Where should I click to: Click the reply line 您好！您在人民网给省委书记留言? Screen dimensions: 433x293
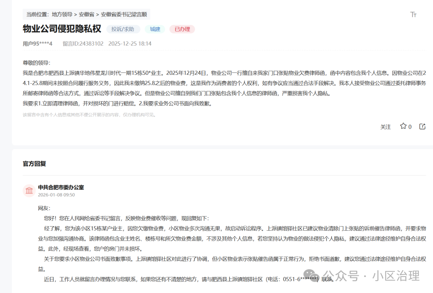pyautogui.click(x=126, y=218)
